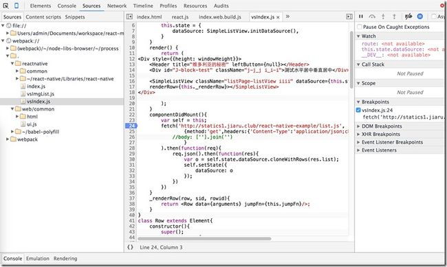The width and height of the screenshot is (447, 267).
Task: Switch to the Network tab
Action: tap(117, 5)
